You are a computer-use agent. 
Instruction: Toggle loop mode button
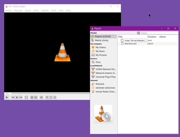point(51,97)
